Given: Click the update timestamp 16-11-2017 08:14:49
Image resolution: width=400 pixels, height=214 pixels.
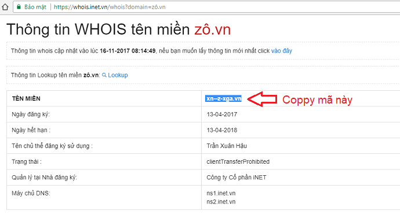Looking at the screenshot, I should pyautogui.click(x=128, y=51).
